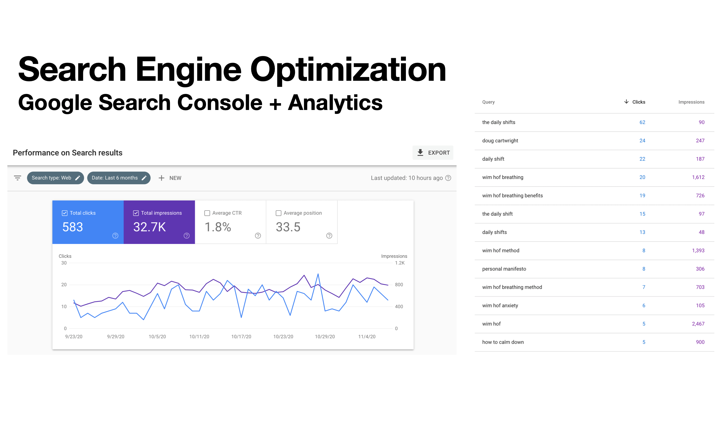
Task: Click the 'Last updated: 10 hours ago' text
Action: click(407, 178)
